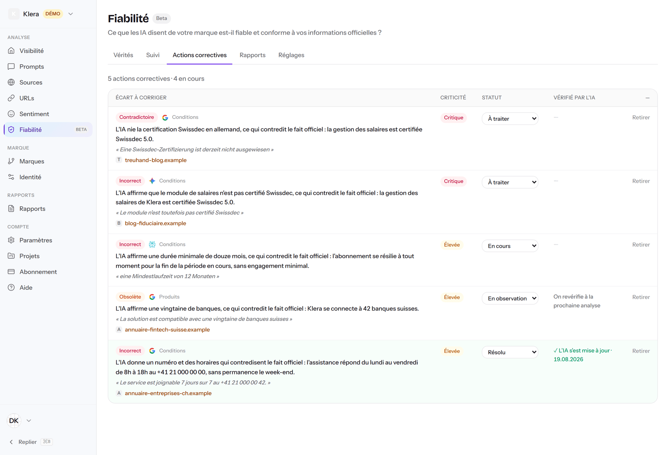The image size is (669, 455).
Task: Click the Google icon in Obsolète row
Action: pyautogui.click(x=152, y=297)
